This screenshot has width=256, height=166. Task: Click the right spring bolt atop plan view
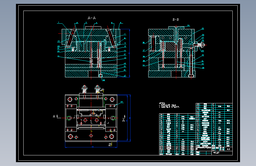coord(97,89)
